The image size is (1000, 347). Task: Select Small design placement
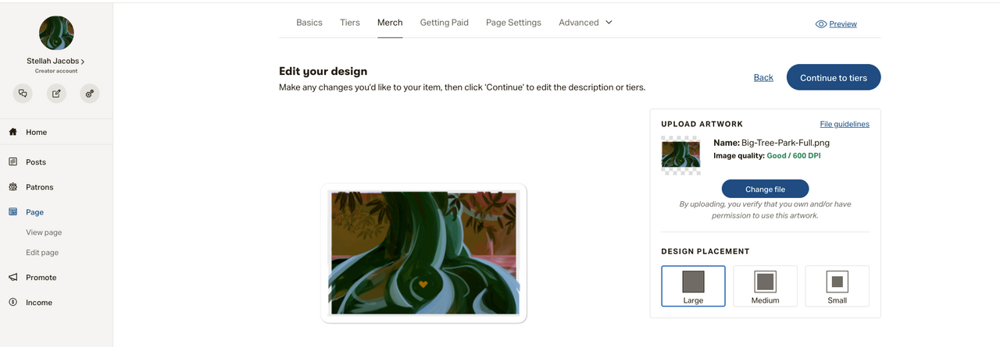tap(837, 286)
